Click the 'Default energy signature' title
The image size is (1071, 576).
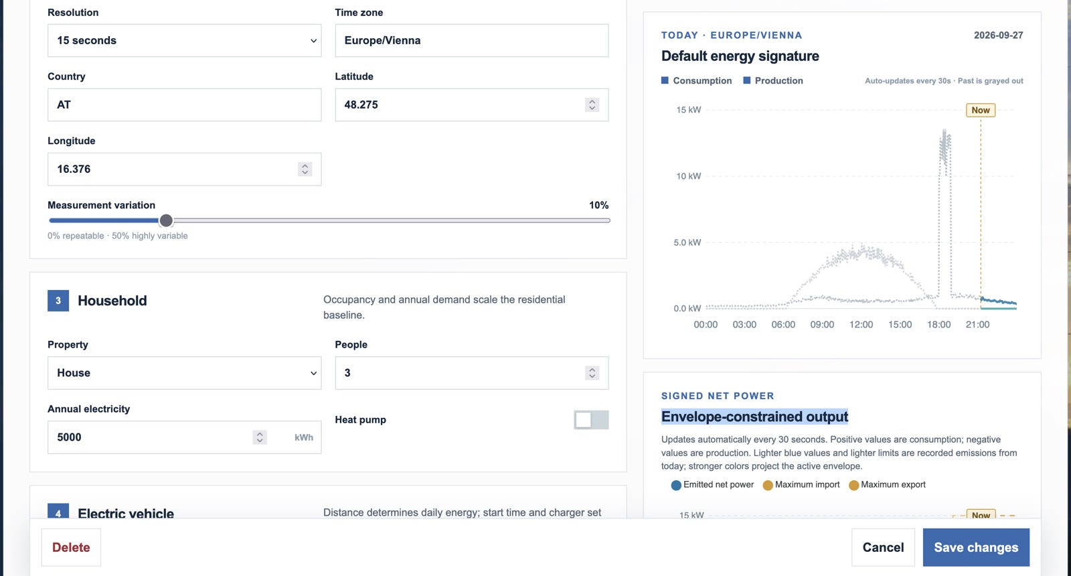740,56
